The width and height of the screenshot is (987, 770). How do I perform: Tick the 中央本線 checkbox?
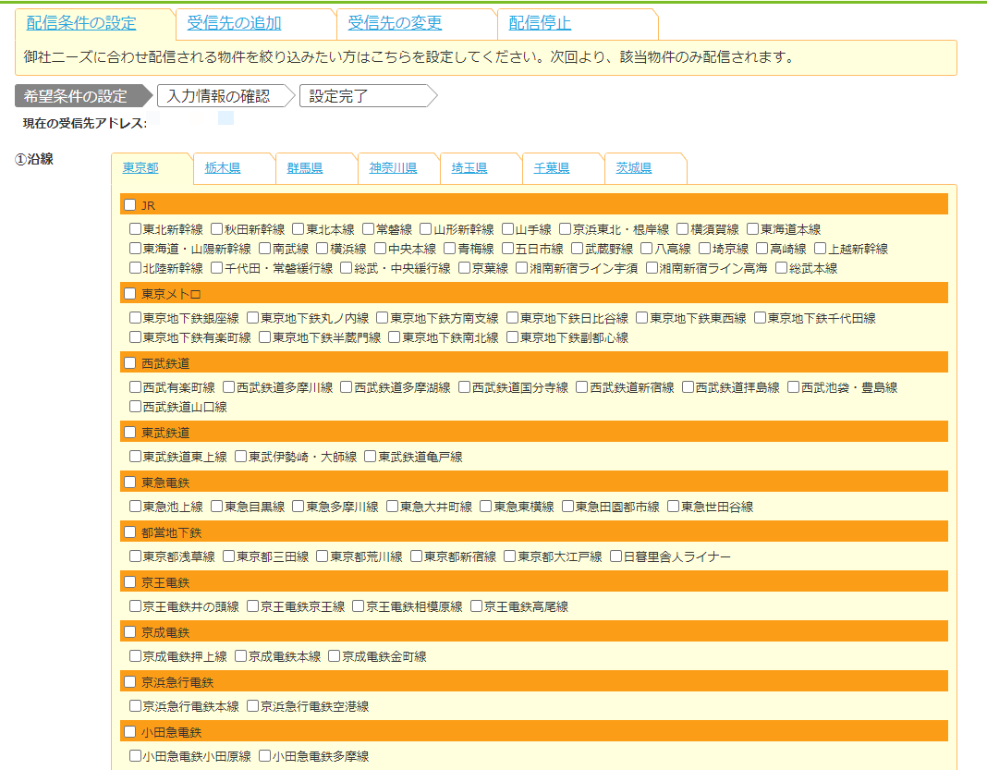381,248
